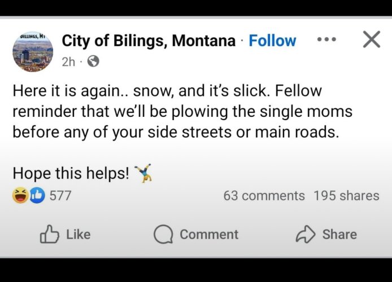Click the laughing face reaction emoji
392x282 pixels.
point(20,196)
